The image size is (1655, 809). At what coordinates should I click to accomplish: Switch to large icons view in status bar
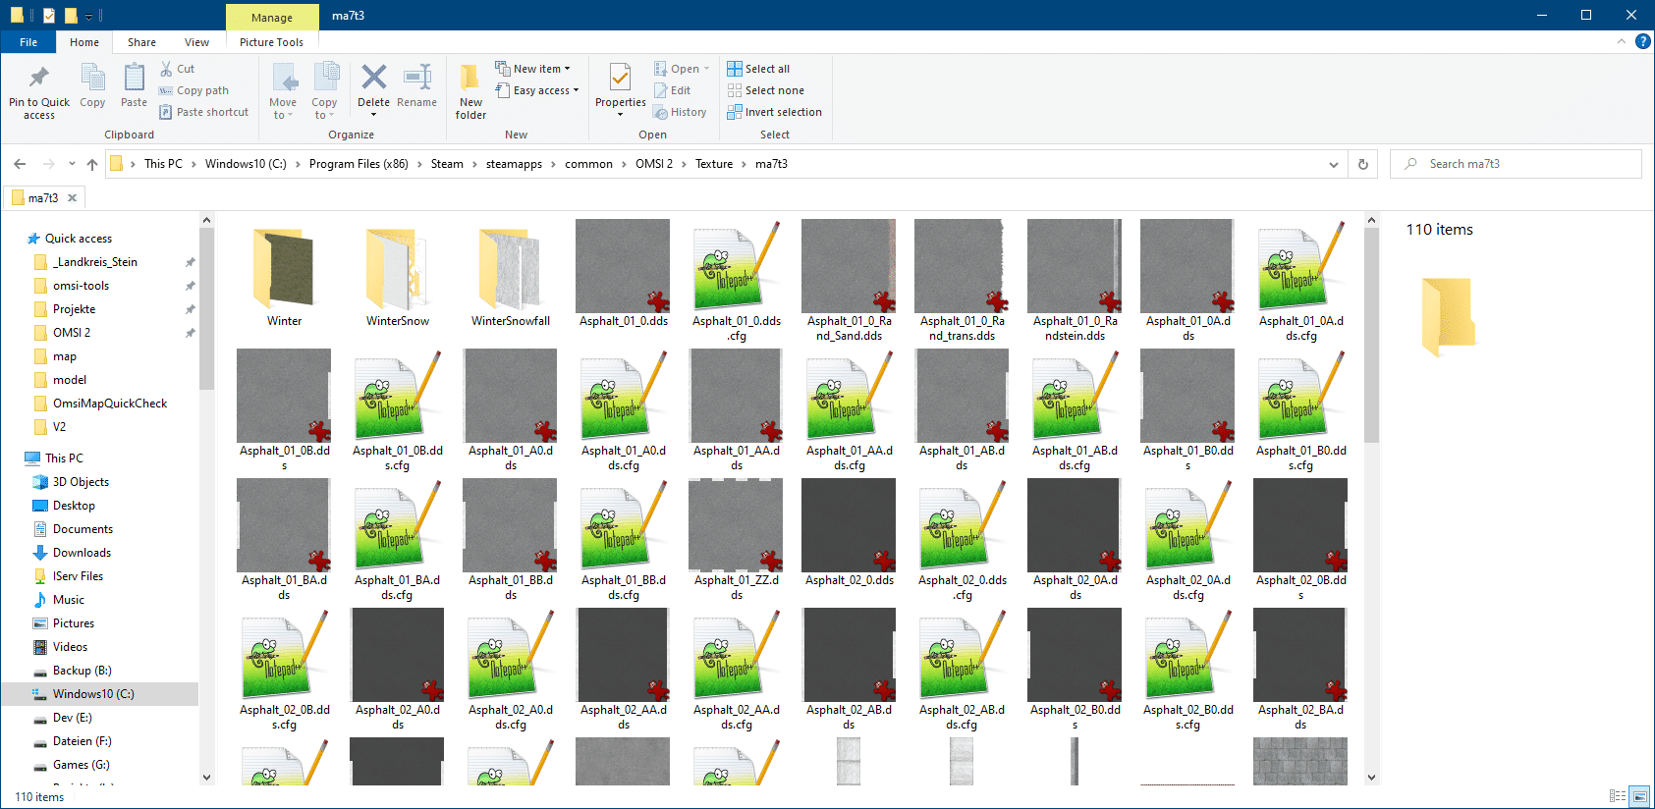pyautogui.click(x=1639, y=796)
